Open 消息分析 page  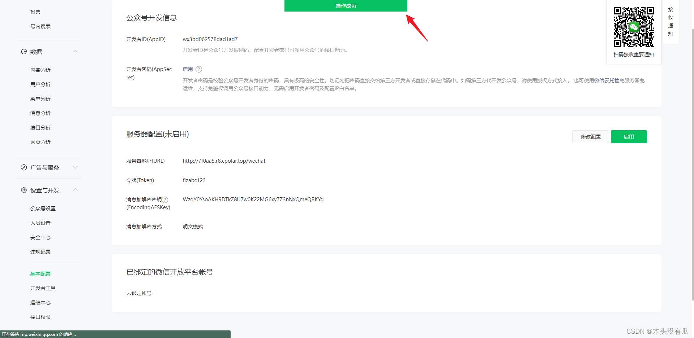pos(40,113)
